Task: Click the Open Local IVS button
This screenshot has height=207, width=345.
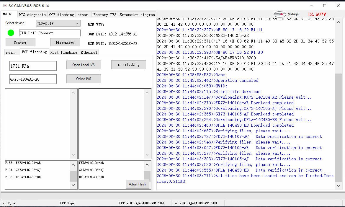Action: pos(84,65)
